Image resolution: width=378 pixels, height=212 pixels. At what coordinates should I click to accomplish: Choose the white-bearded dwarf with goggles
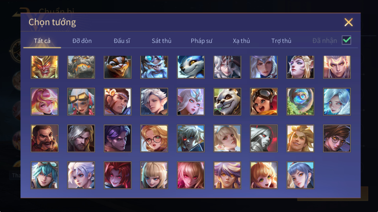(x=154, y=67)
